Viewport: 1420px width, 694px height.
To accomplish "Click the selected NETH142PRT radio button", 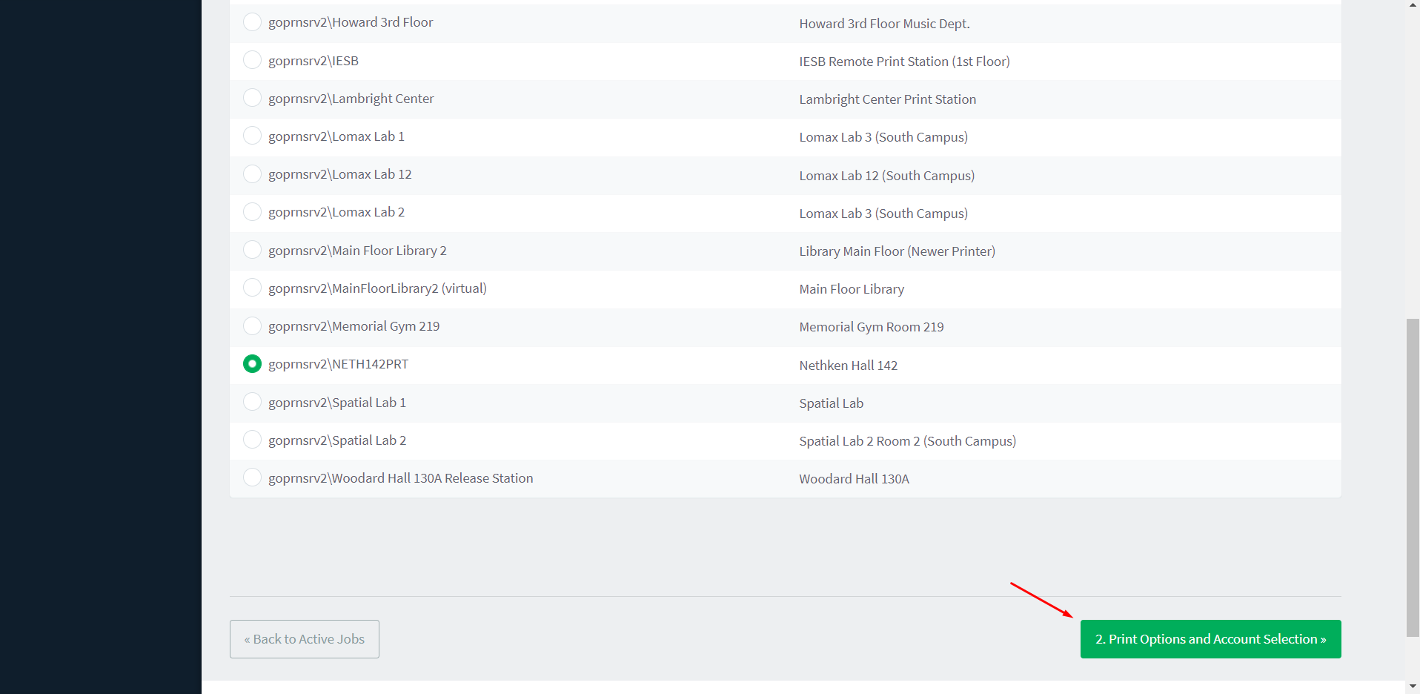I will (252, 364).
